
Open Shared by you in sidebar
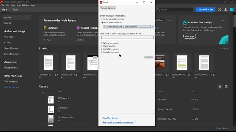coord(11,48)
